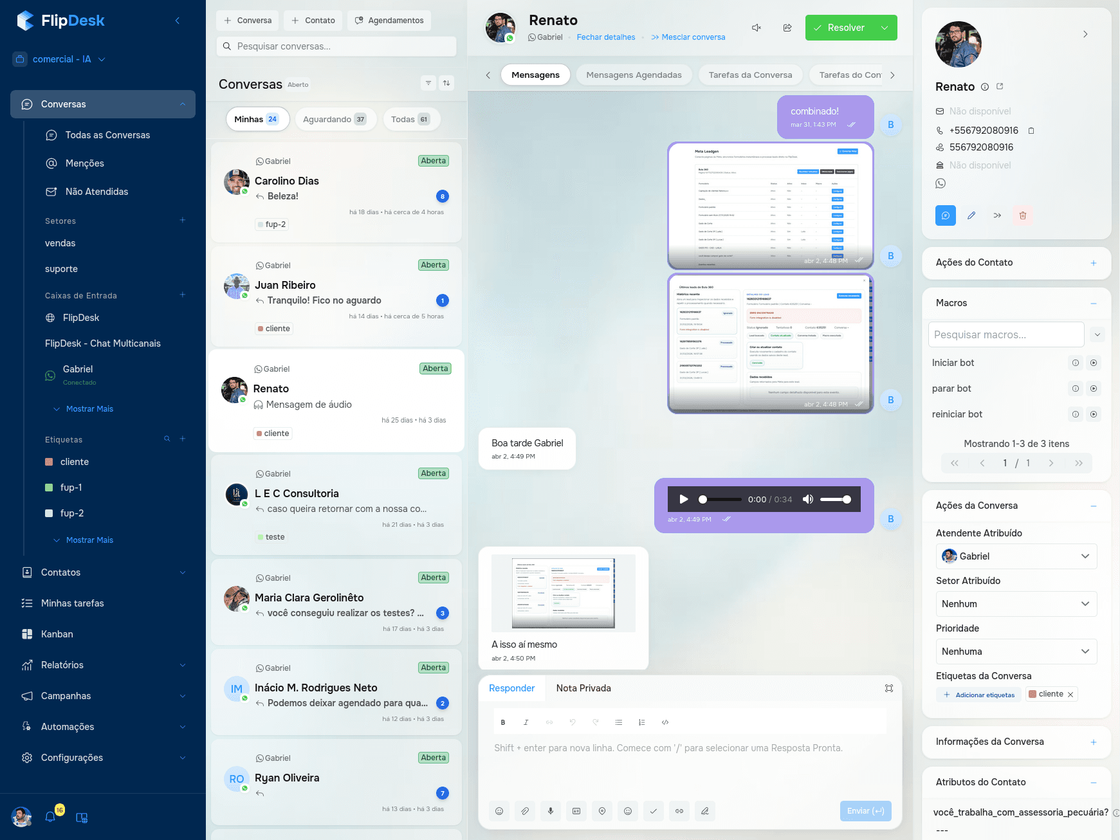The image size is (1120, 840).
Task: Select the Aguardando conversations tab
Action: [x=334, y=119]
